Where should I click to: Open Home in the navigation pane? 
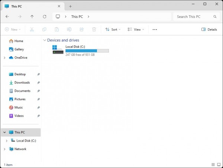click(21, 41)
